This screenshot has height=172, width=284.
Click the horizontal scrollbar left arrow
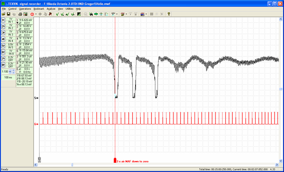36,165
